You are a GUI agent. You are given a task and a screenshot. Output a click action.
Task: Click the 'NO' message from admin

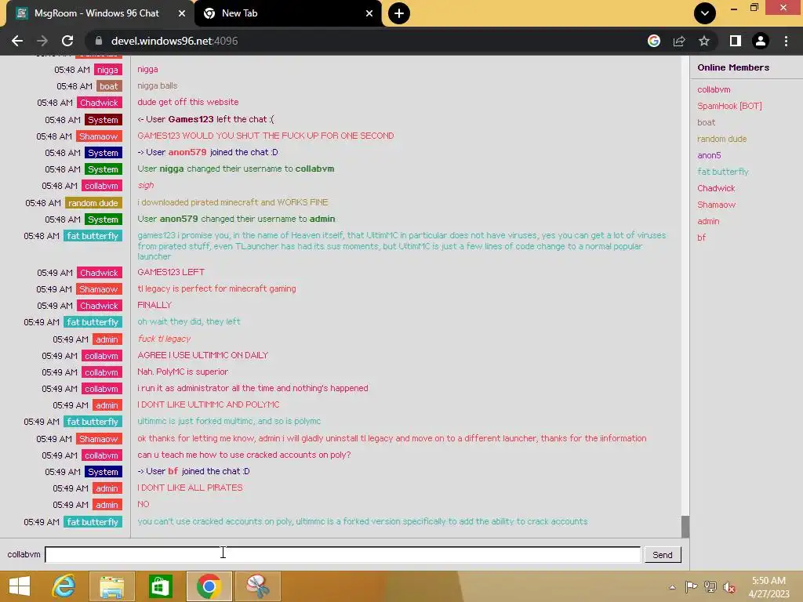click(143, 504)
